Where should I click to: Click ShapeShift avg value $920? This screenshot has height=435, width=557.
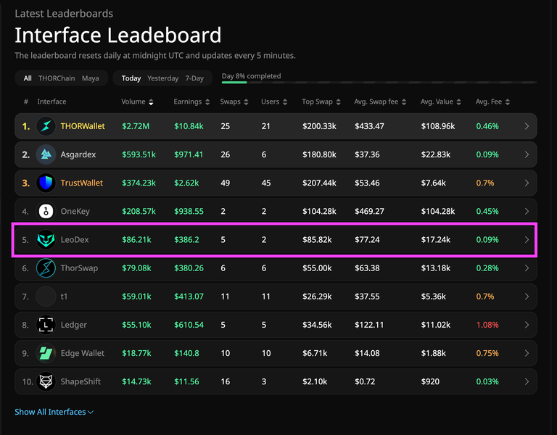[x=430, y=382]
